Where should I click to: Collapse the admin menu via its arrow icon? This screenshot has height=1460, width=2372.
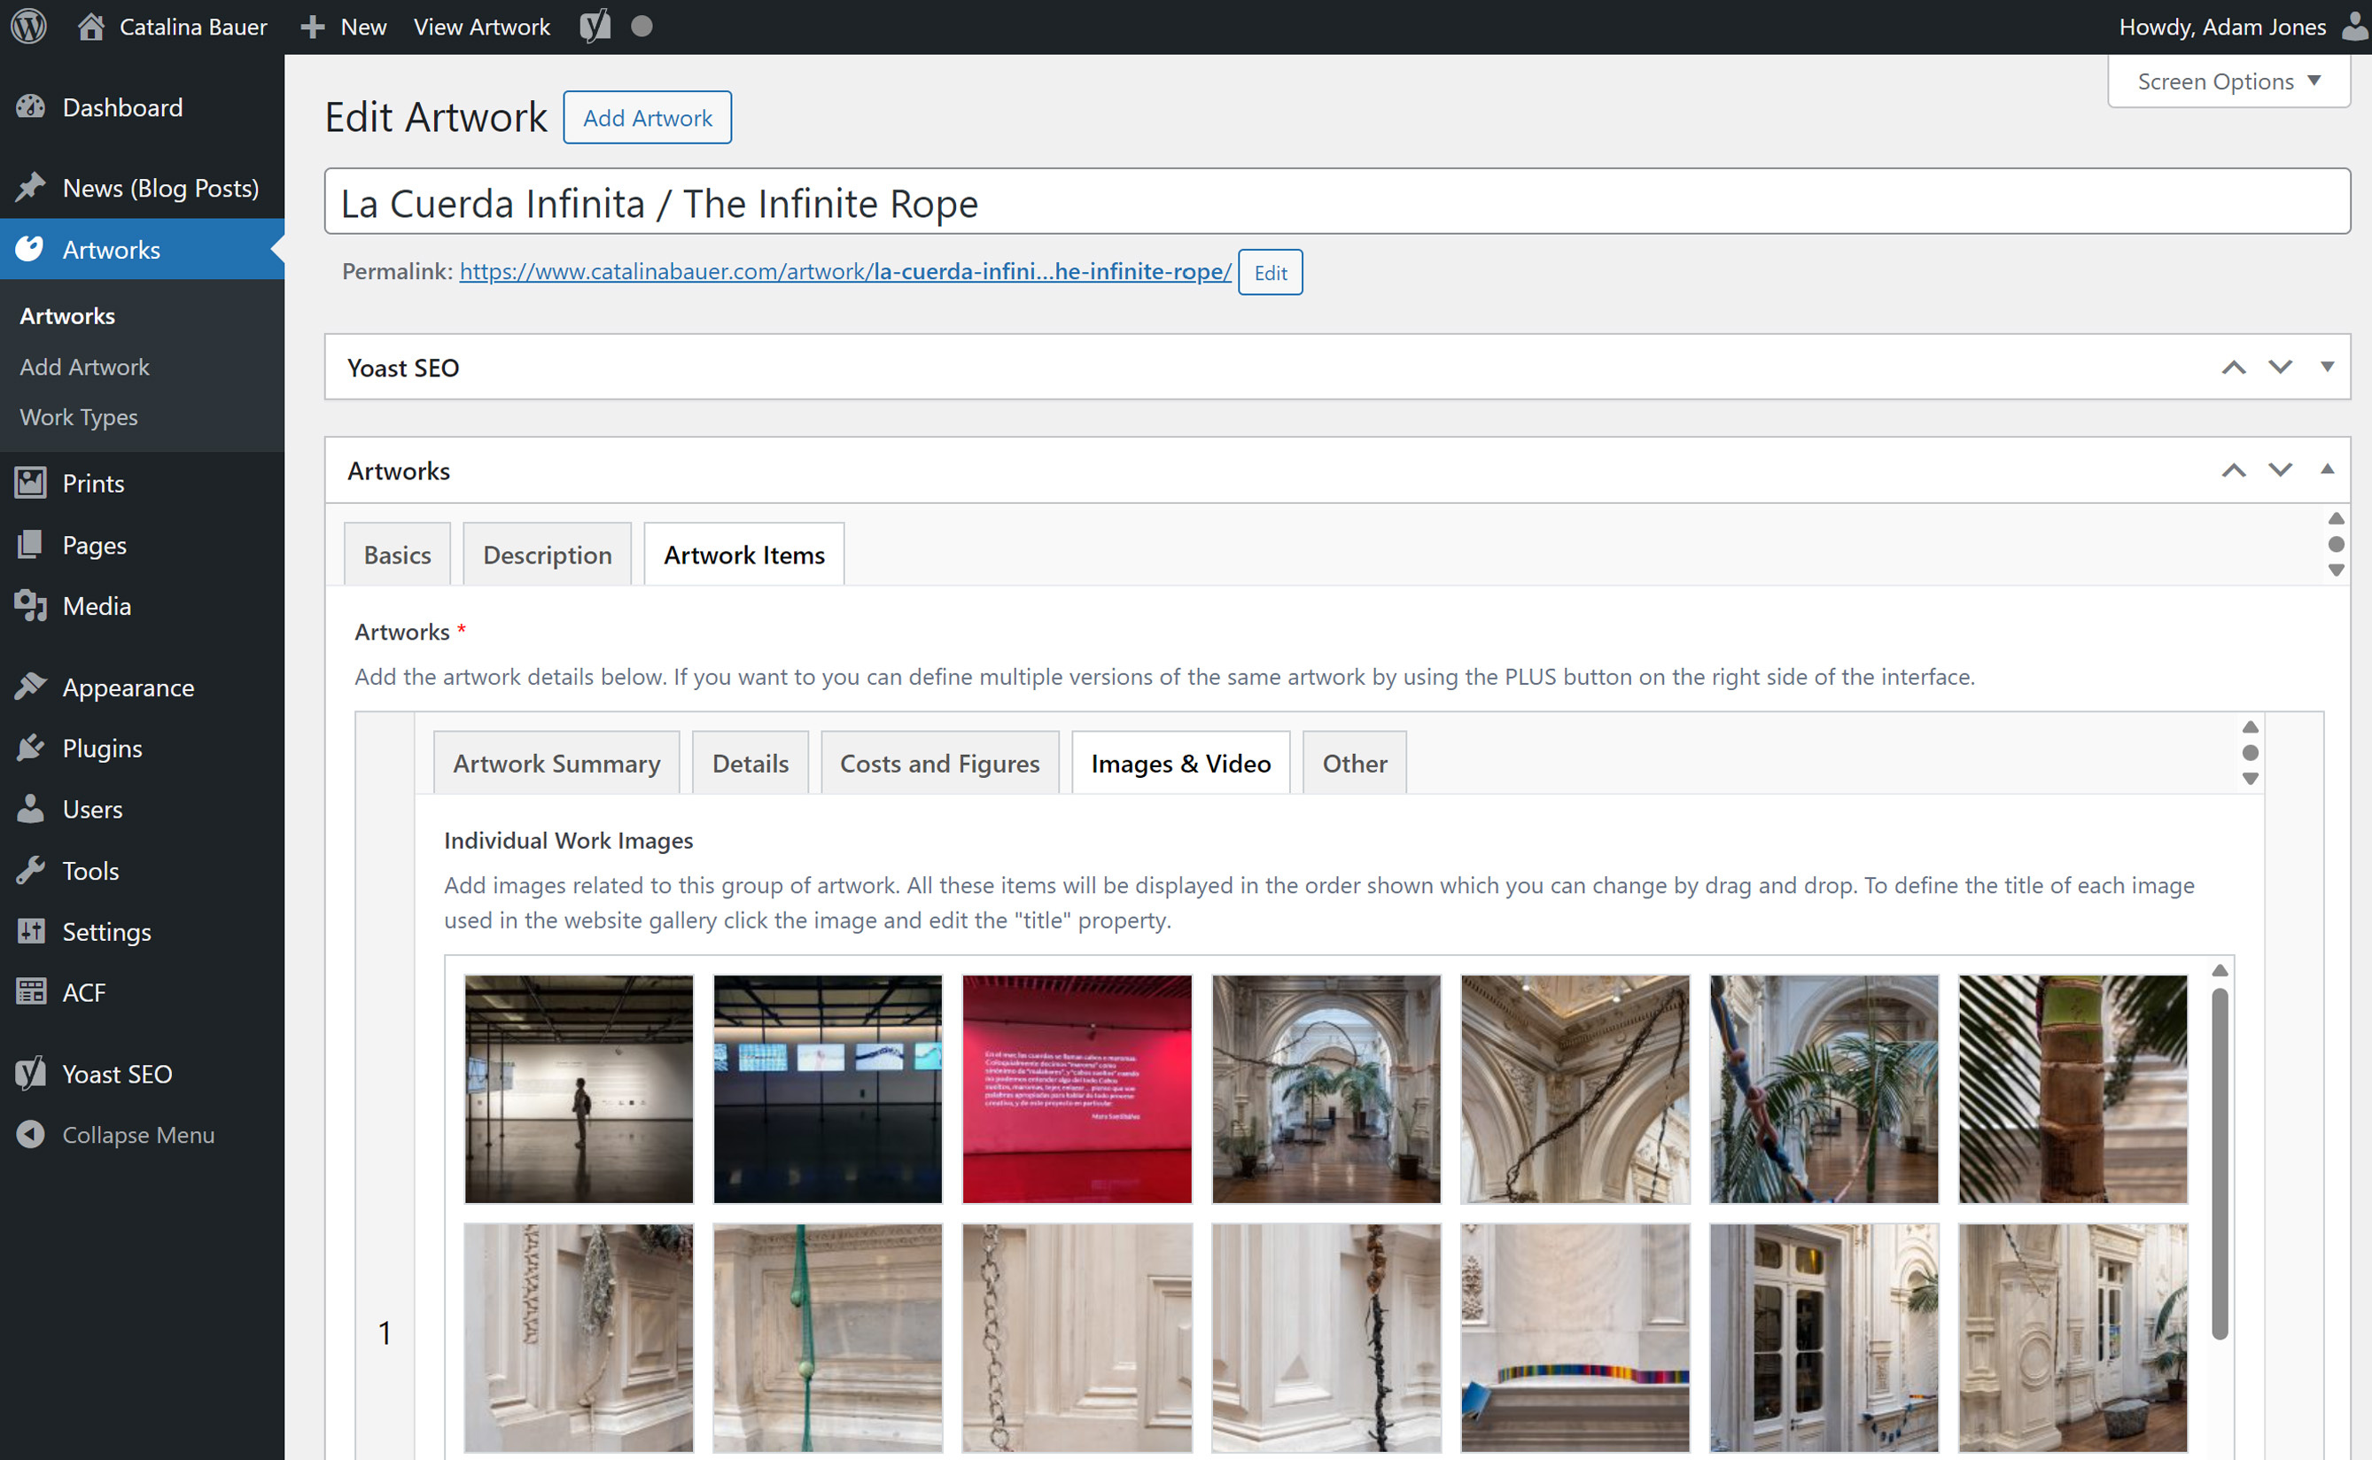[x=31, y=1135]
